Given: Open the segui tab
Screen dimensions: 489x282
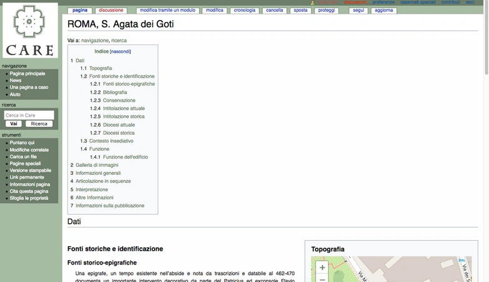Looking at the screenshot, I should click(358, 10).
